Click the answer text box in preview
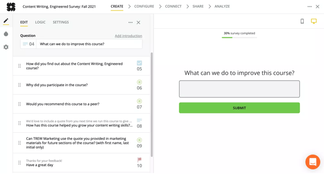Viewport: 324px width, 174px height. click(240, 89)
